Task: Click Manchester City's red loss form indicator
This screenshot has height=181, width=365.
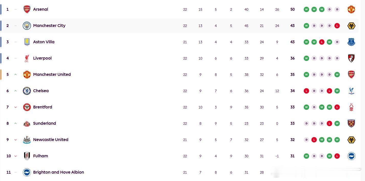Action: click(337, 26)
